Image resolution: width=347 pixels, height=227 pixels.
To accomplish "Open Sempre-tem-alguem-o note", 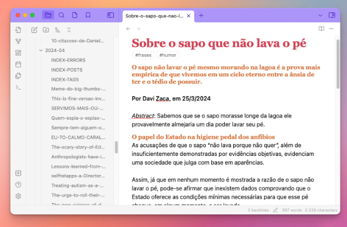I will click(x=78, y=128).
